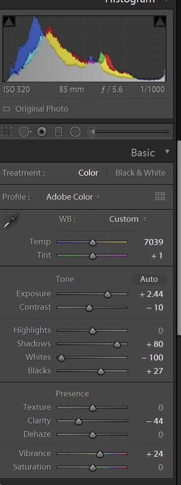181x485 pixels.
Task: Click the Temp value 7039 field
Action: tap(154, 242)
